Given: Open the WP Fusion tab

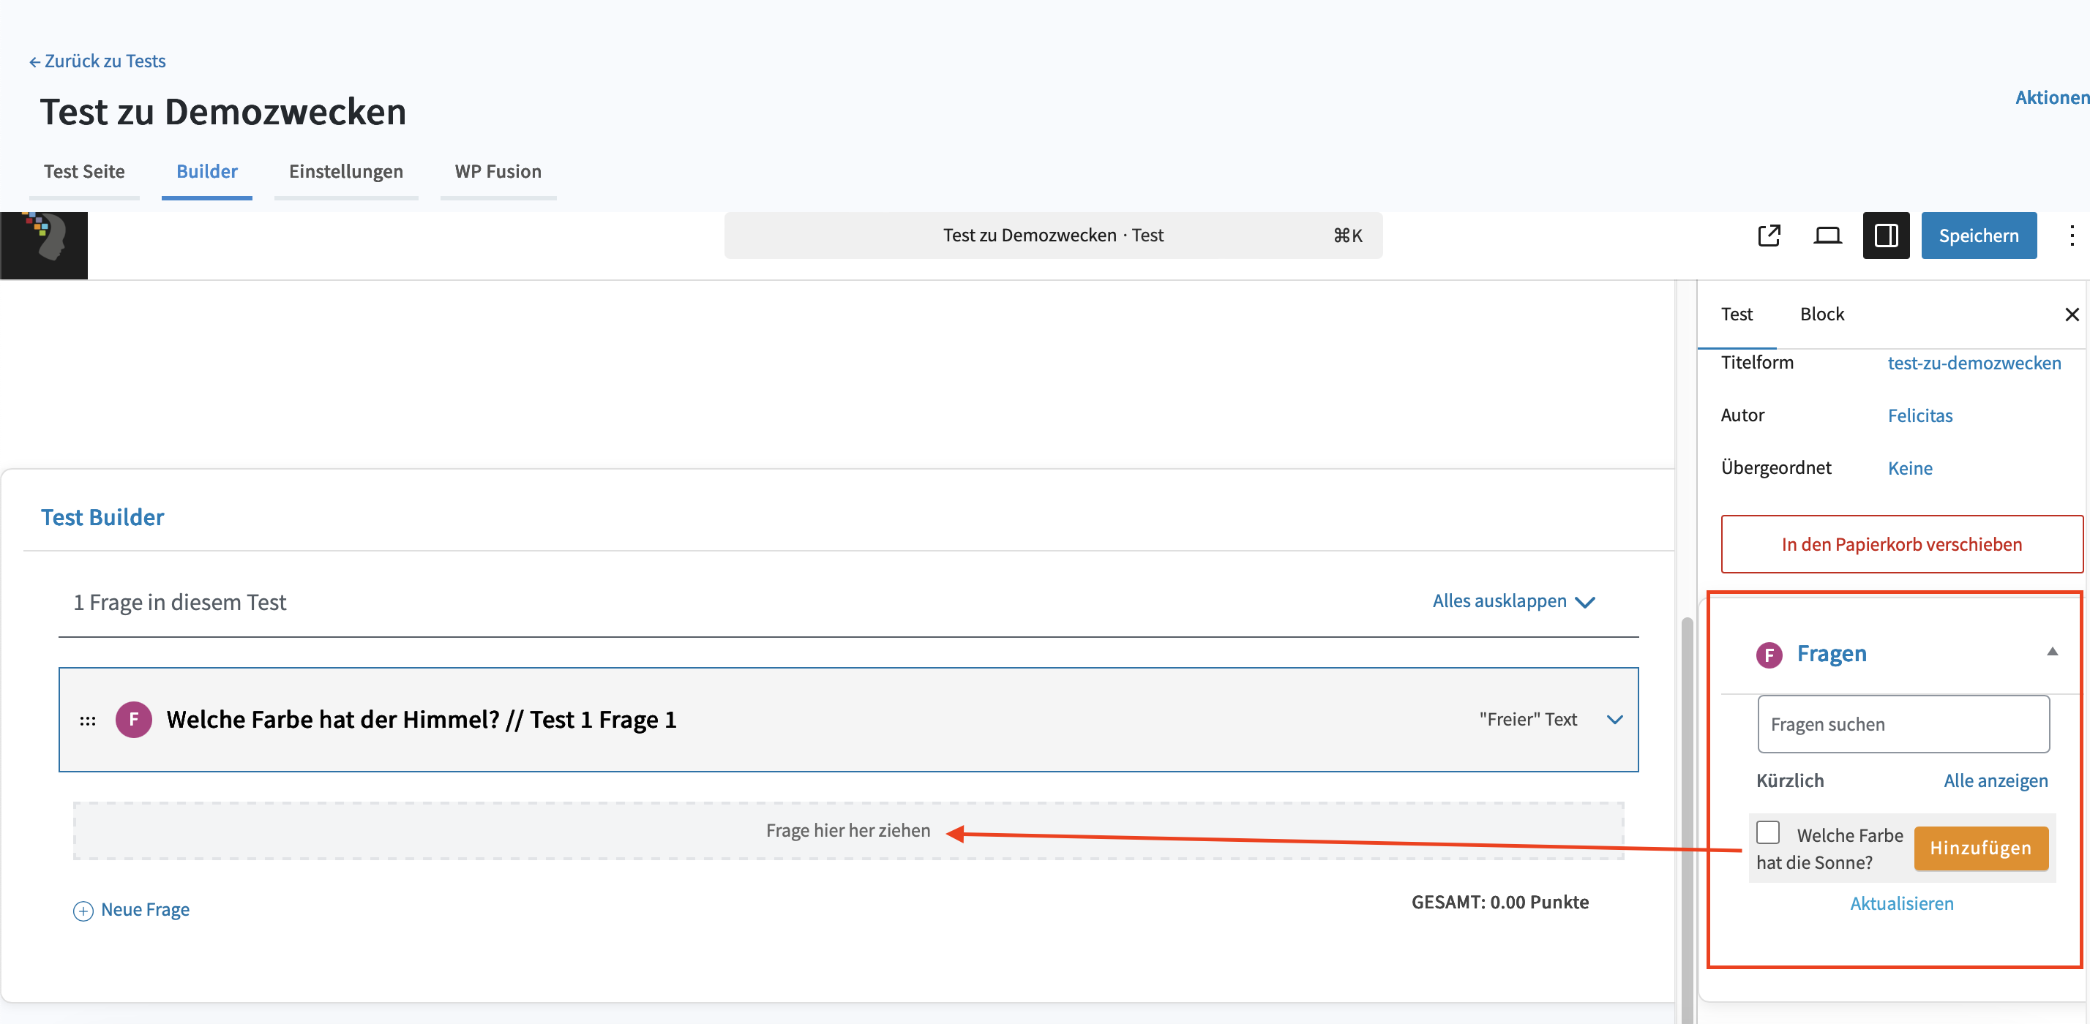Looking at the screenshot, I should 498,171.
